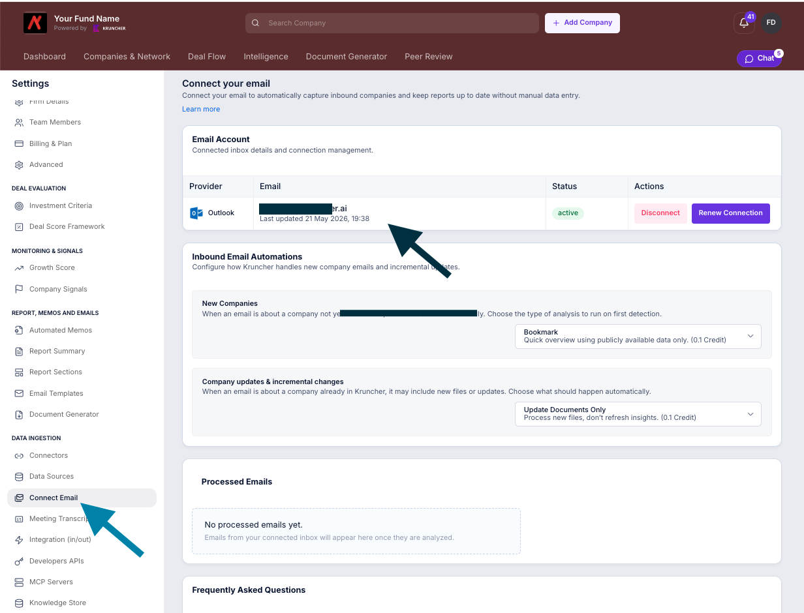Click the Developers APIs key icon
Viewport: 804px width, 613px height.
pos(19,561)
